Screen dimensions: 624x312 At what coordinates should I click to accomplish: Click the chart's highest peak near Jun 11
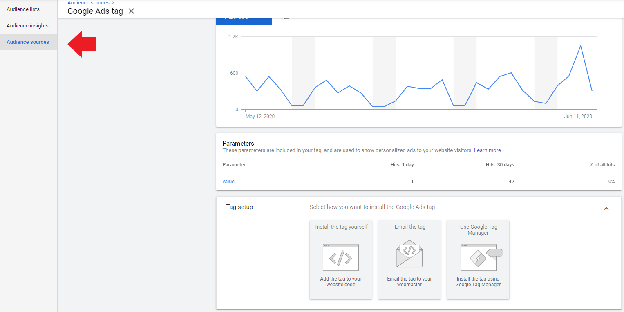tap(580, 45)
